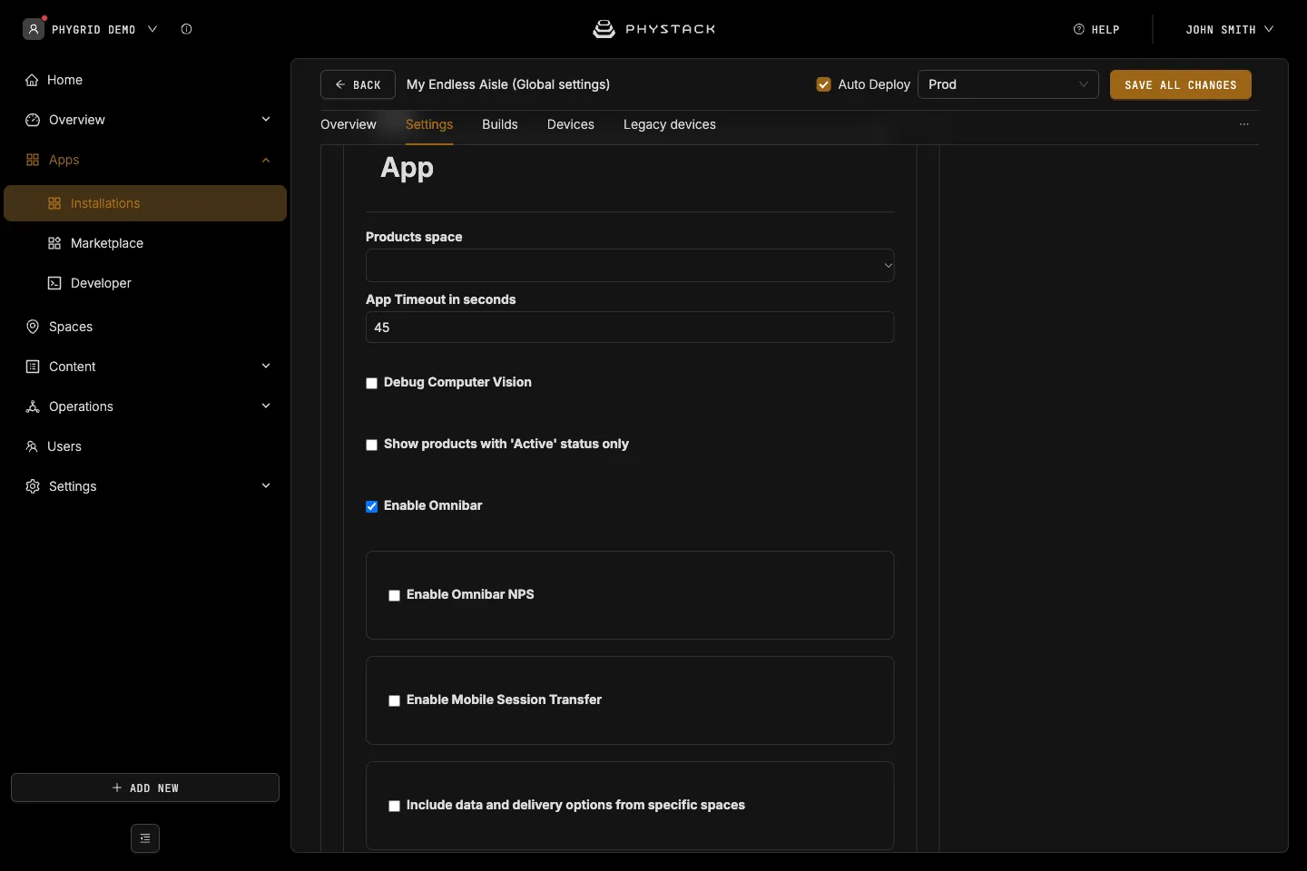
Task: Collapse the sidebar using bottom menu icon
Action: (x=145, y=838)
